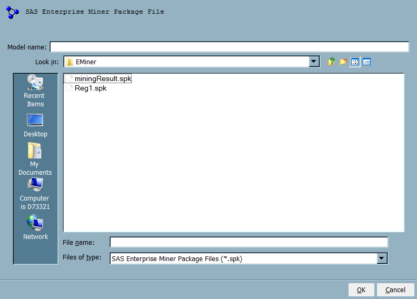
Task: Create a new folder with the toolbar icon
Action: pos(343,62)
